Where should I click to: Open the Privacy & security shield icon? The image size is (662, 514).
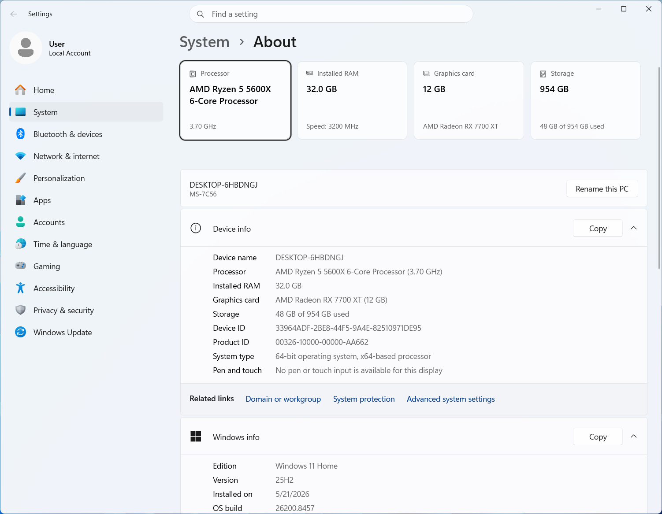(x=20, y=310)
